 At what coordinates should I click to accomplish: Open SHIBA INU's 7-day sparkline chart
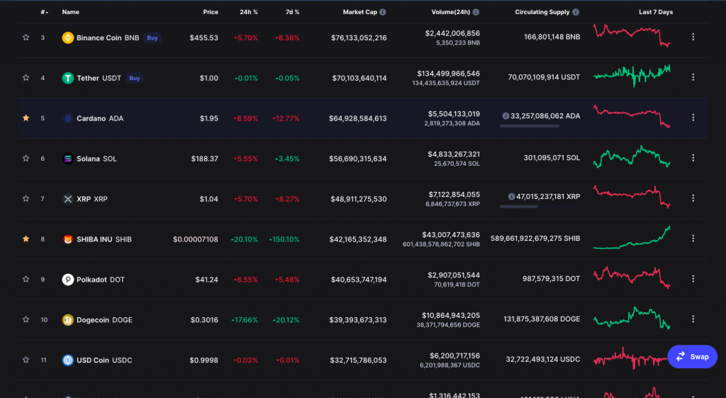(x=632, y=238)
